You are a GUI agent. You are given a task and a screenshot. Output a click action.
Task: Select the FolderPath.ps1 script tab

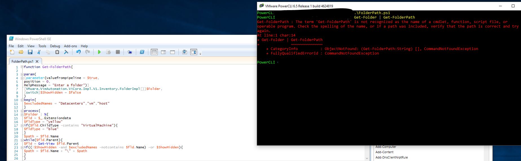click(x=22, y=61)
